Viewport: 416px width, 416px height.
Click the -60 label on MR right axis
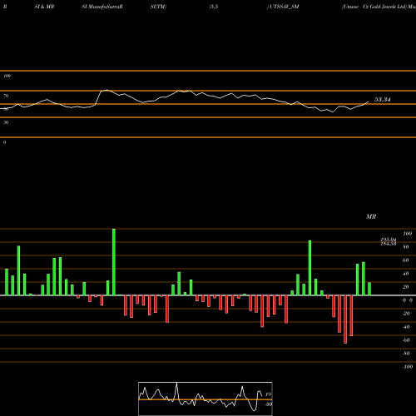click(x=406, y=340)
